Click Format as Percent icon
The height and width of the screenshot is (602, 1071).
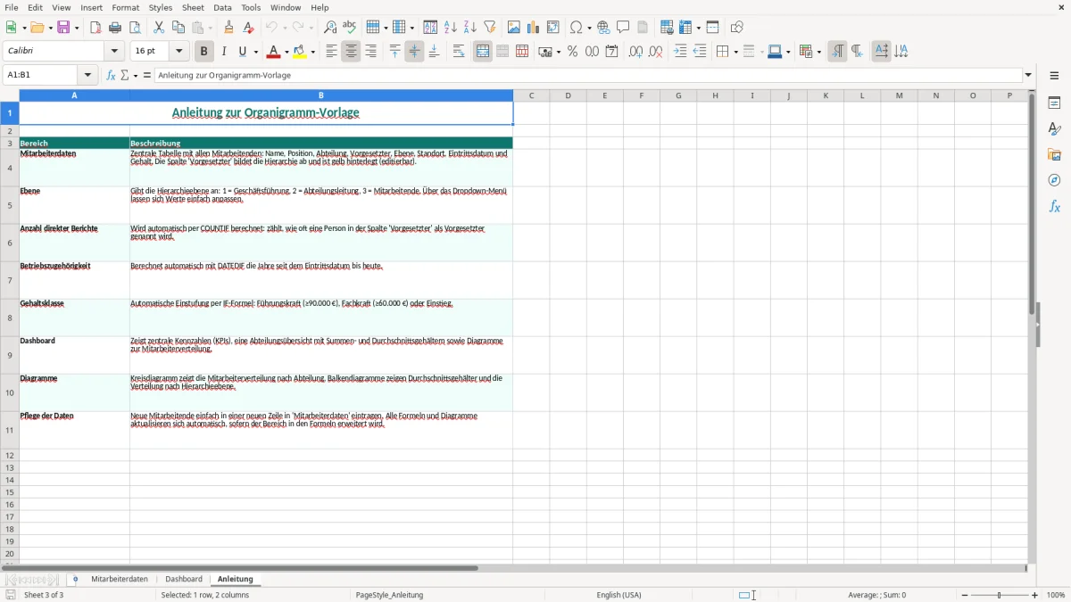(x=572, y=52)
